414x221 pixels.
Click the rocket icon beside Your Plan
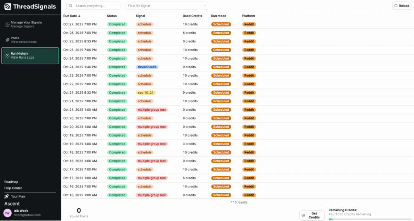pyautogui.click(x=6, y=196)
